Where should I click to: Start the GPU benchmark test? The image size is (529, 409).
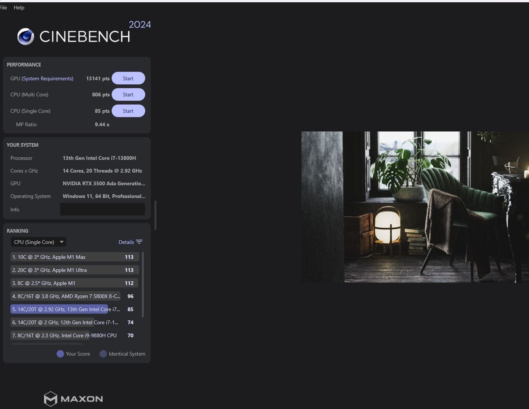tap(128, 78)
